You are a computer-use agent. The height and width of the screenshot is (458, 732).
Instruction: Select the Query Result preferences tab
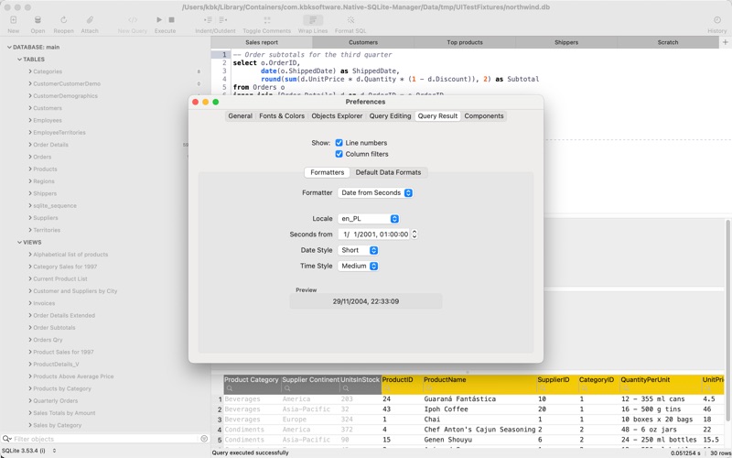pos(438,116)
